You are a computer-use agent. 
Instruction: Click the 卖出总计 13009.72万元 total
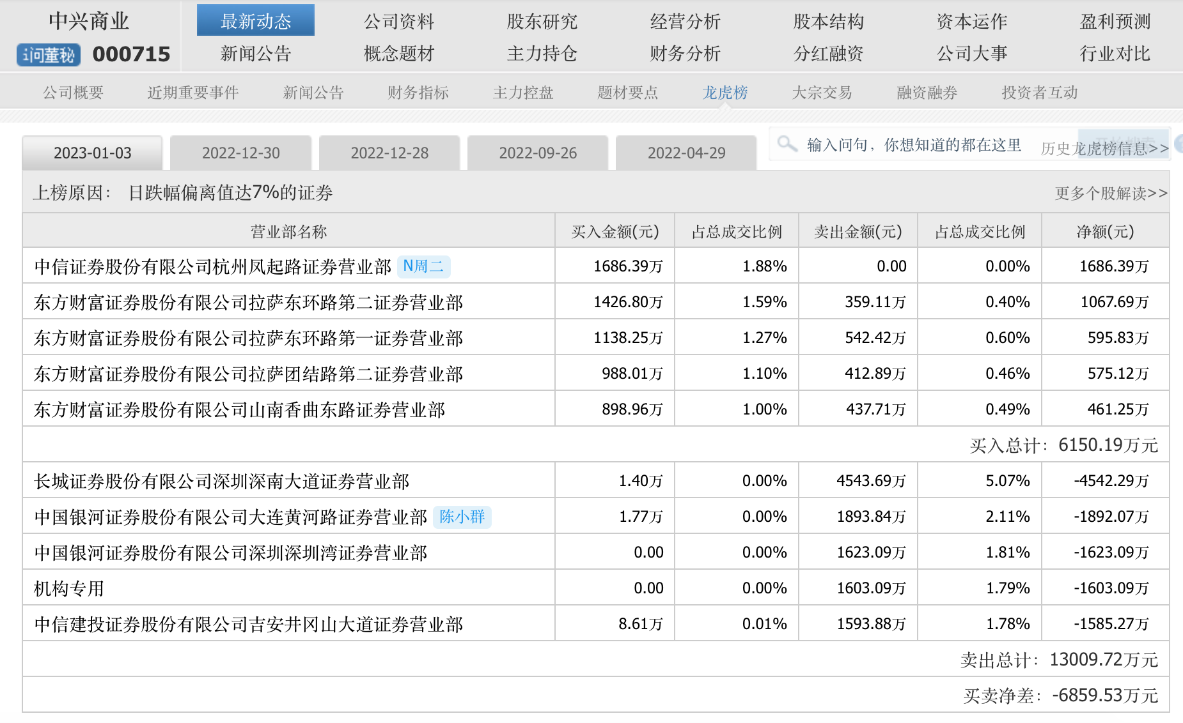[x=1059, y=660]
